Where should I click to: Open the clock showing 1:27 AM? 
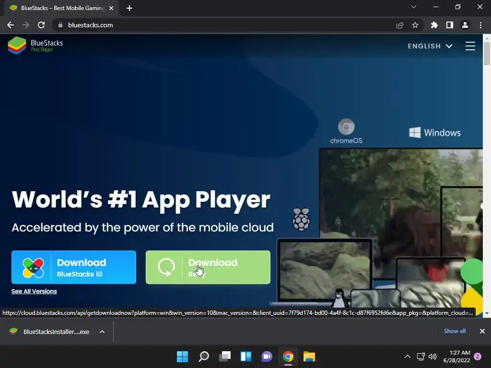(x=456, y=356)
